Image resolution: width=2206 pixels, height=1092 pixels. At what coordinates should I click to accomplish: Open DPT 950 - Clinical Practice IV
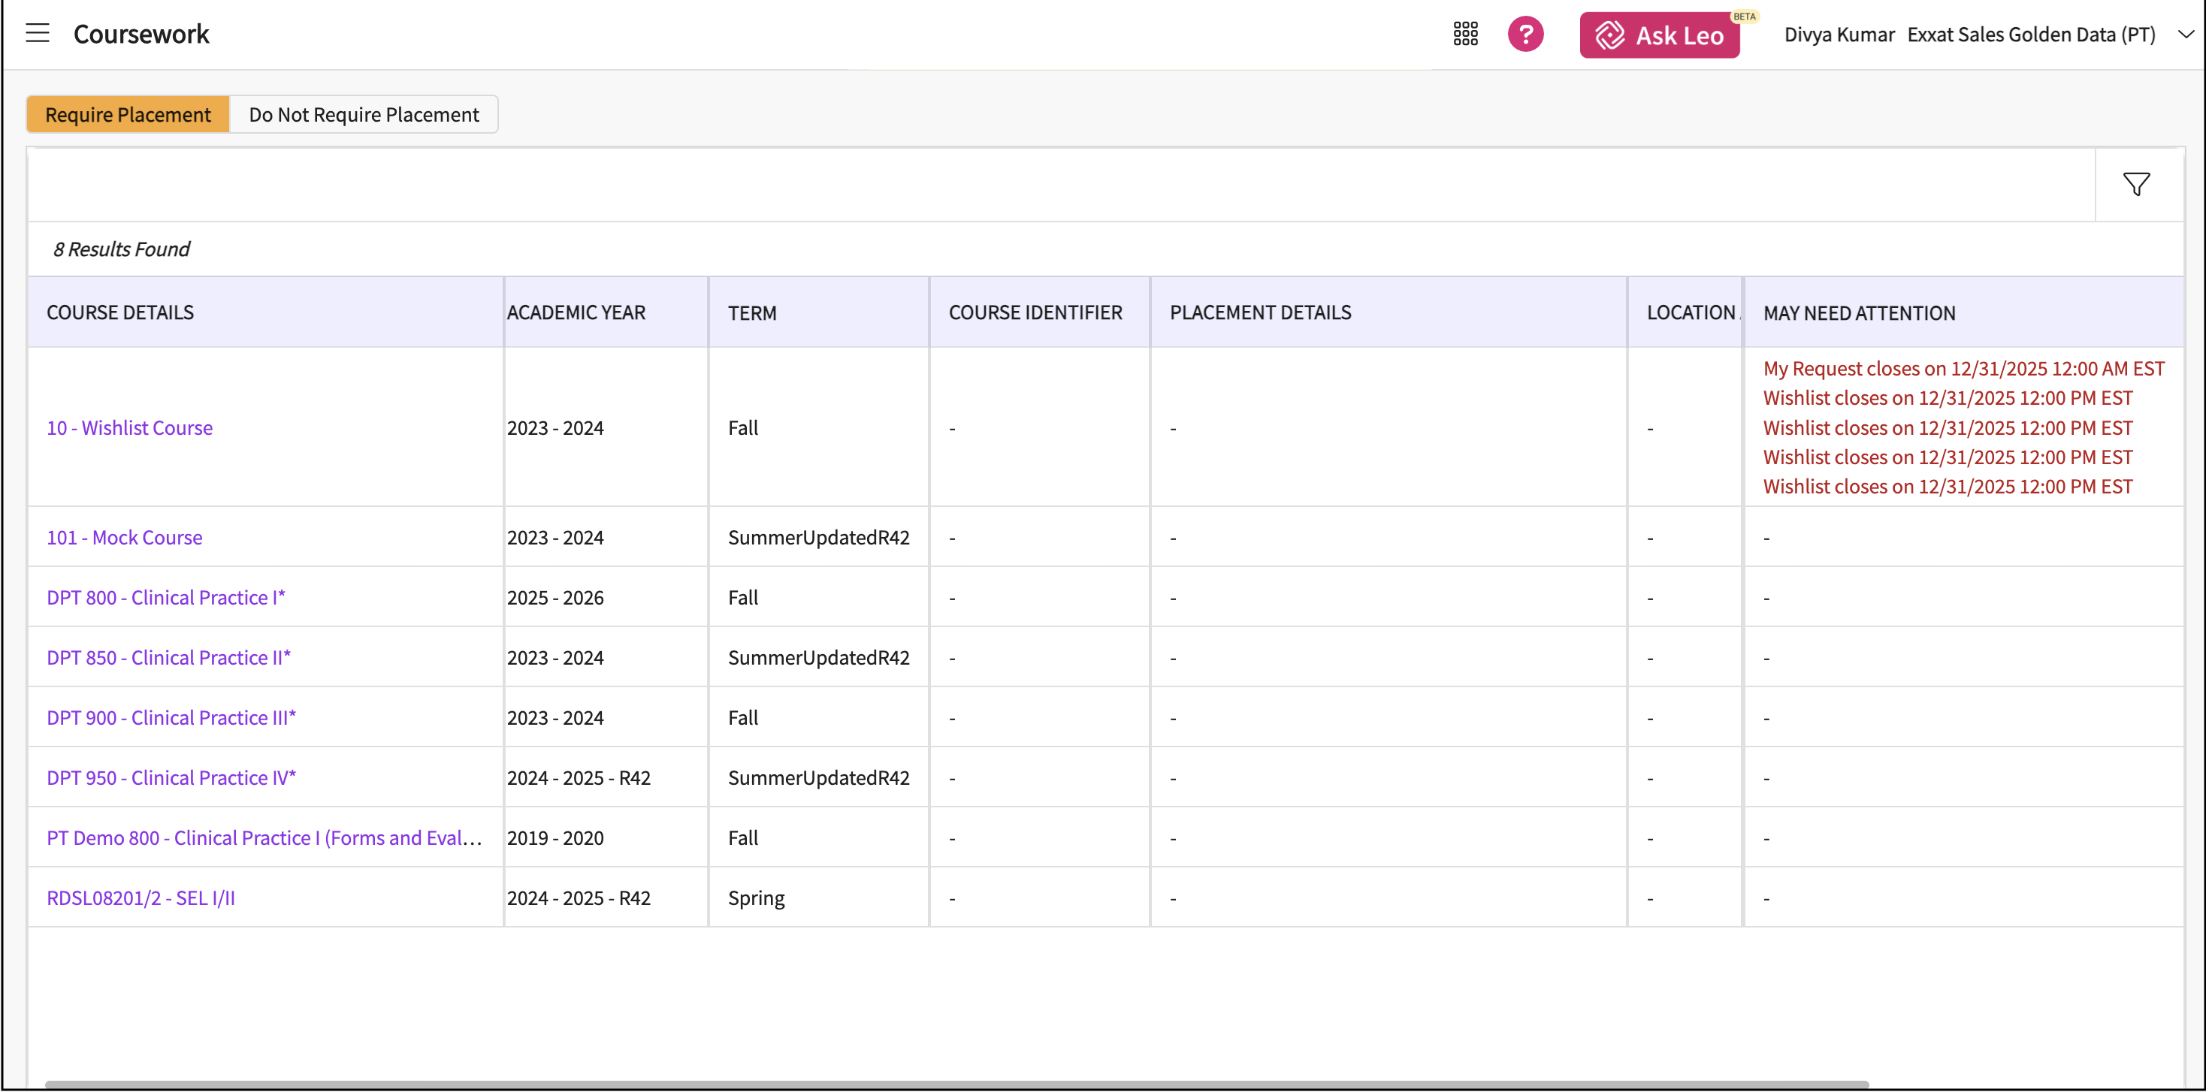pos(171,777)
